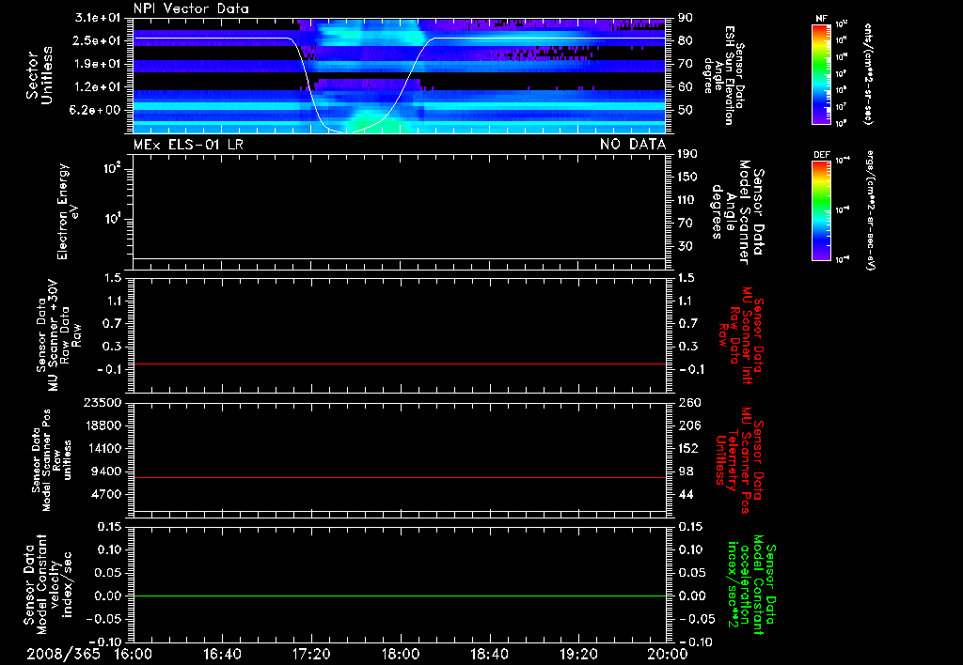The height and width of the screenshot is (665, 963).
Task: Click the "Model Scanner Angle degrees" right axis label
Action: (737, 212)
